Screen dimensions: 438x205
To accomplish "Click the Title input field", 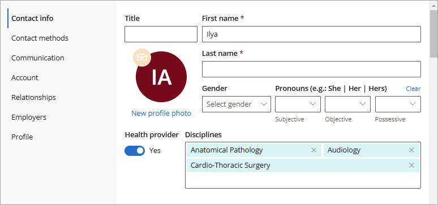I will pos(161,34).
